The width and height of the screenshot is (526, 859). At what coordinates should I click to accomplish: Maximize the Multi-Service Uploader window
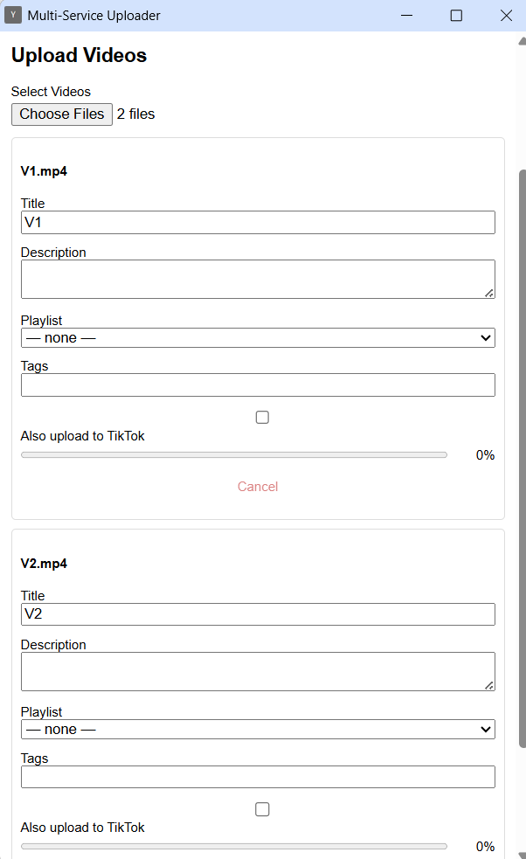456,16
